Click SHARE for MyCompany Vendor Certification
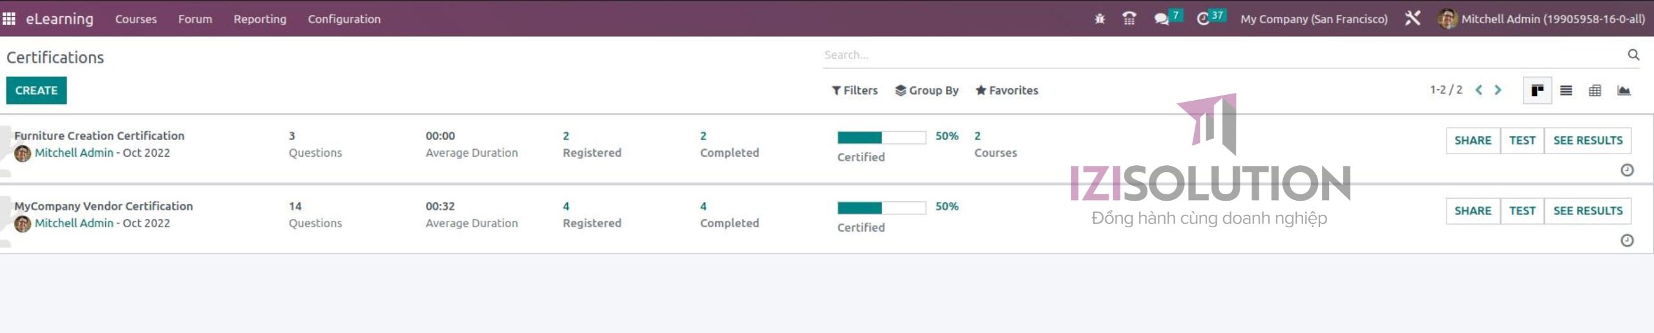The width and height of the screenshot is (1654, 333). click(x=1473, y=210)
